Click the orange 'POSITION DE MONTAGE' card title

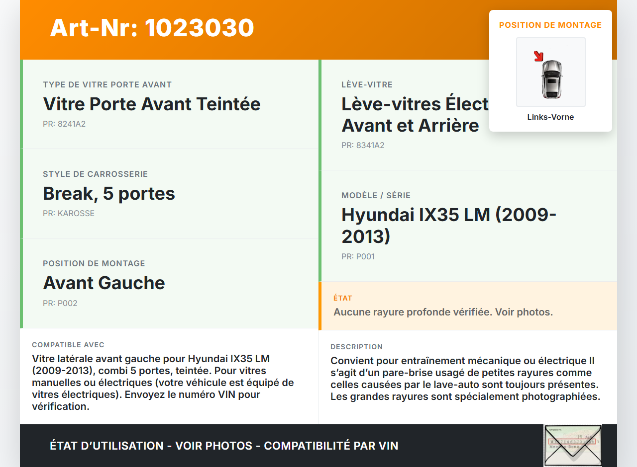click(x=550, y=25)
